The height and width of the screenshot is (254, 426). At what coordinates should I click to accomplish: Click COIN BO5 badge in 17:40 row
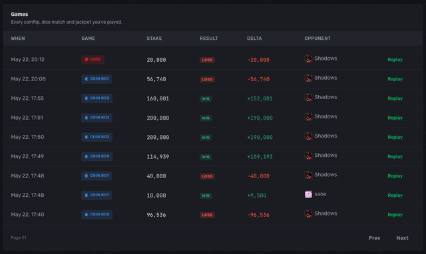coord(97,215)
